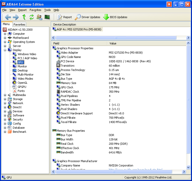This screenshot has height=181, width=192.
Task: Click the Forward navigation arrow
Action: coord(16,17)
